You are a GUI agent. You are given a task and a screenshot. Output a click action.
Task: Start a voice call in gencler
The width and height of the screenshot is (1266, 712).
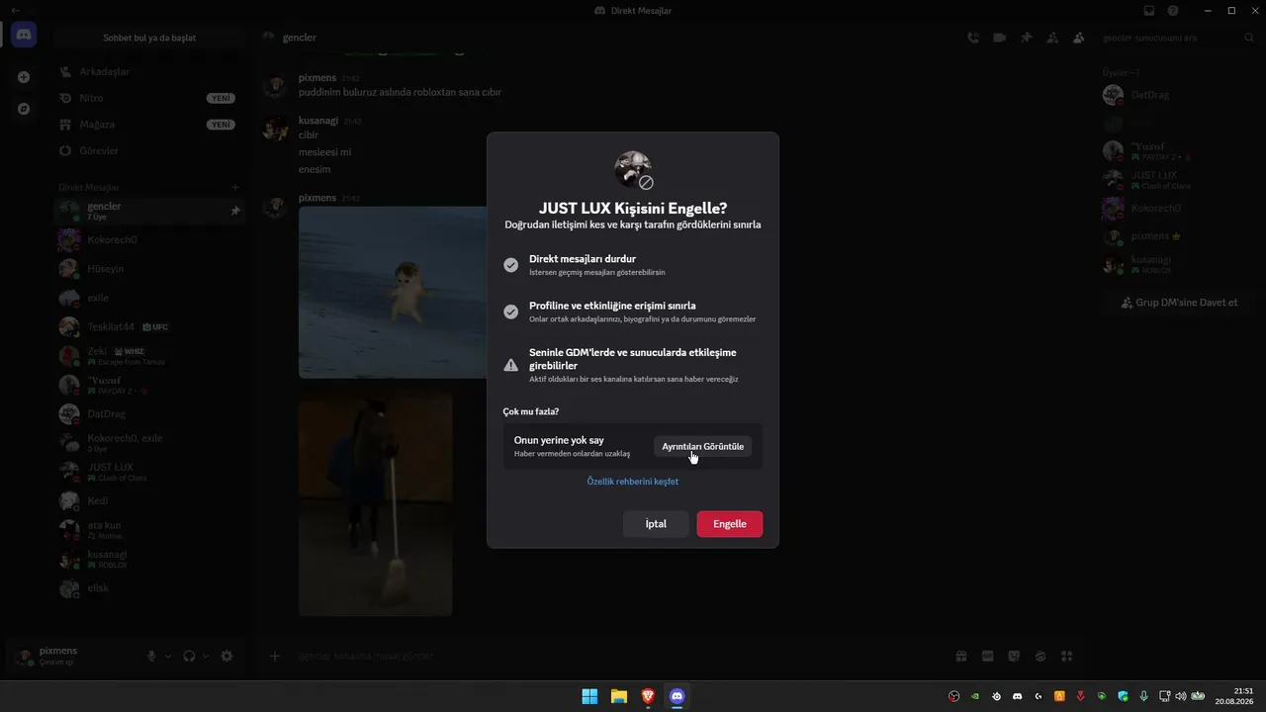pos(973,38)
